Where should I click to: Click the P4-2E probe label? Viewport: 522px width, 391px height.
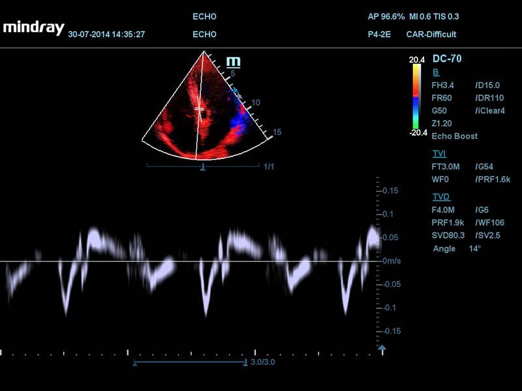click(x=379, y=35)
